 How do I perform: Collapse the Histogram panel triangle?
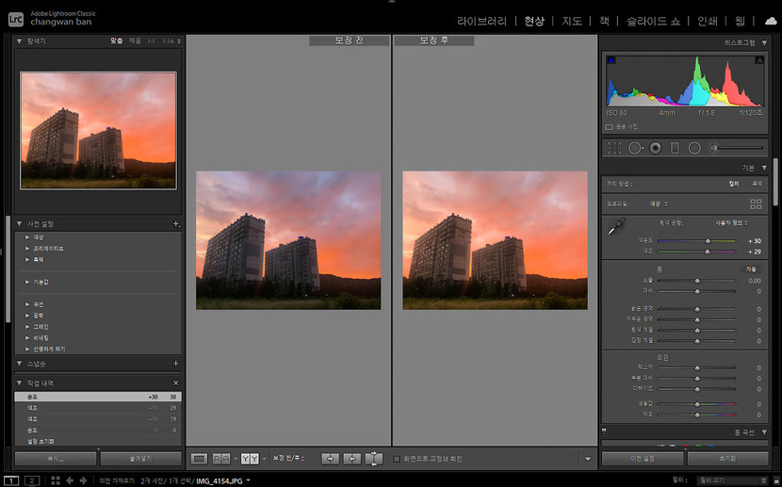764,43
